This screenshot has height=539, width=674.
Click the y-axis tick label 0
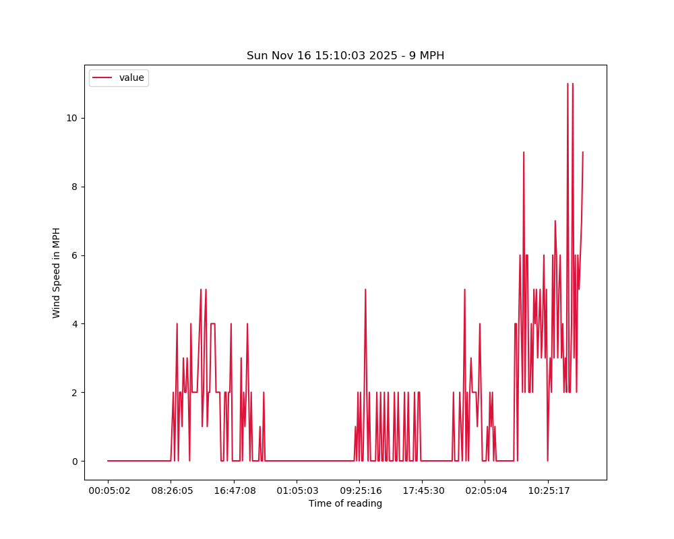pos(74,462)
